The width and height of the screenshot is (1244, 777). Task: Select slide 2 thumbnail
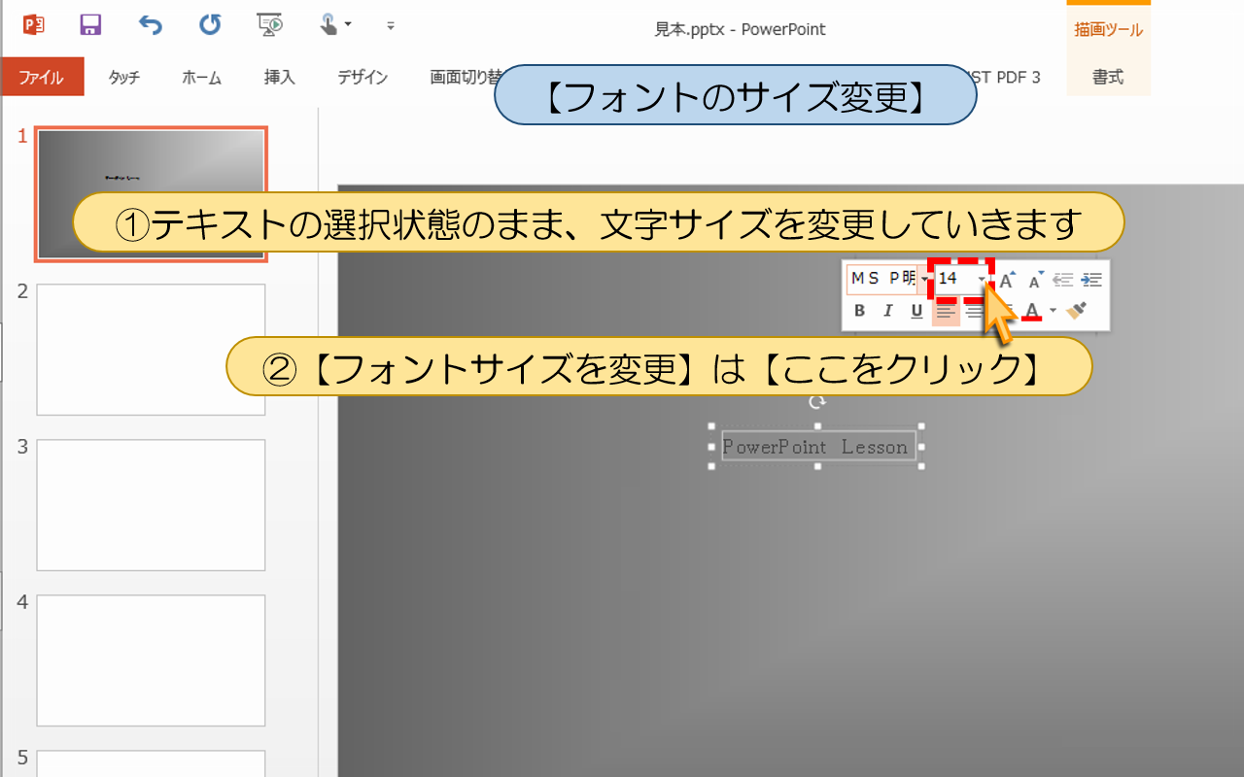151,350
